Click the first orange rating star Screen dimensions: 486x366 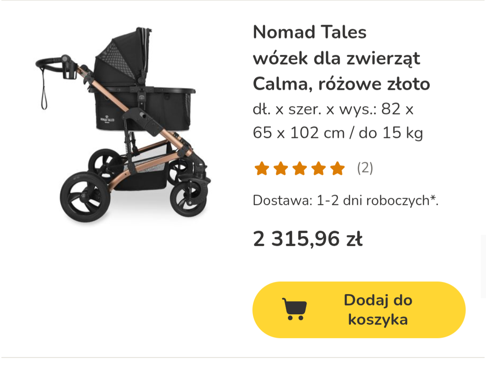(261, 169)
